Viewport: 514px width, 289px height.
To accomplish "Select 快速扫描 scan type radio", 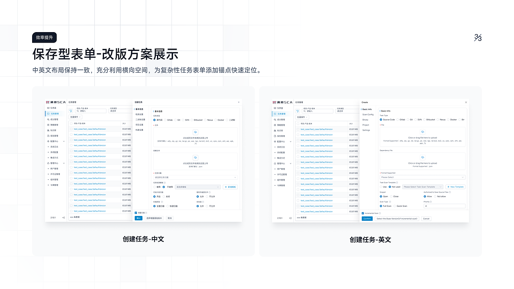I will 167,206.
